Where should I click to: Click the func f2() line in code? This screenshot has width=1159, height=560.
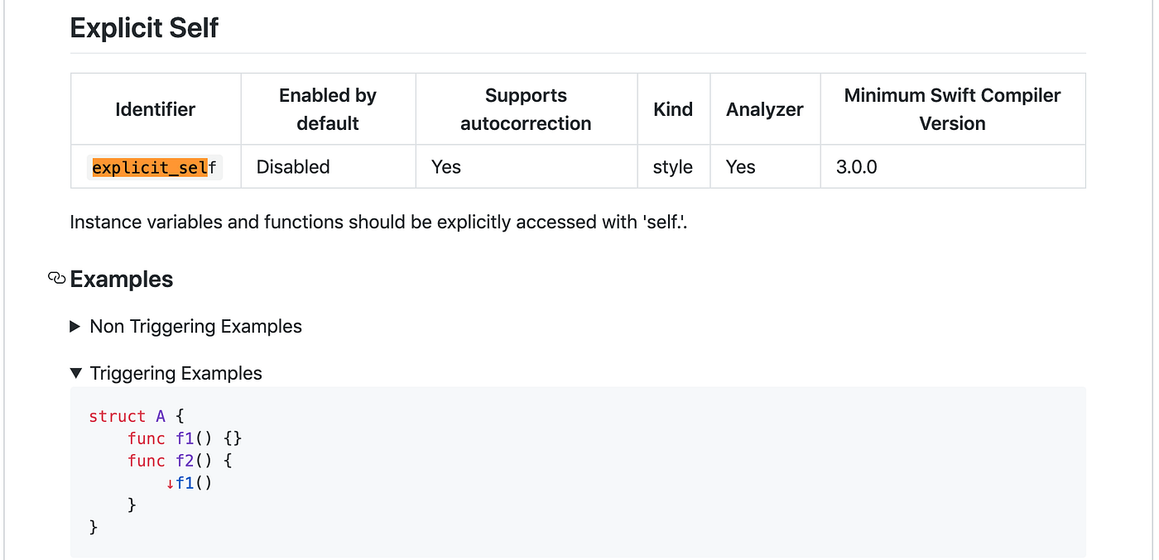(x=180, y=461)
